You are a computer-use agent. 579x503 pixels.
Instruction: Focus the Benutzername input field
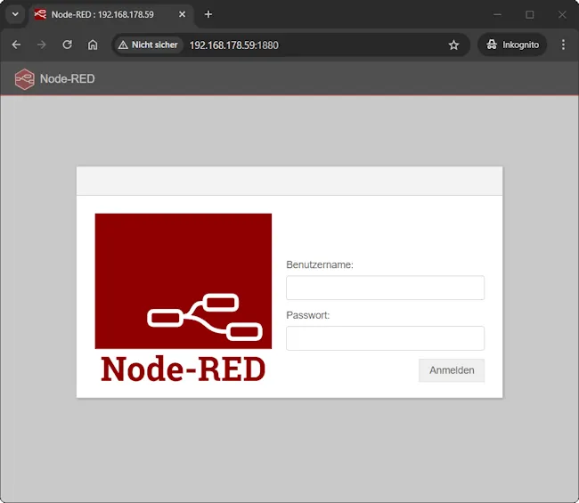click(385, 288)
